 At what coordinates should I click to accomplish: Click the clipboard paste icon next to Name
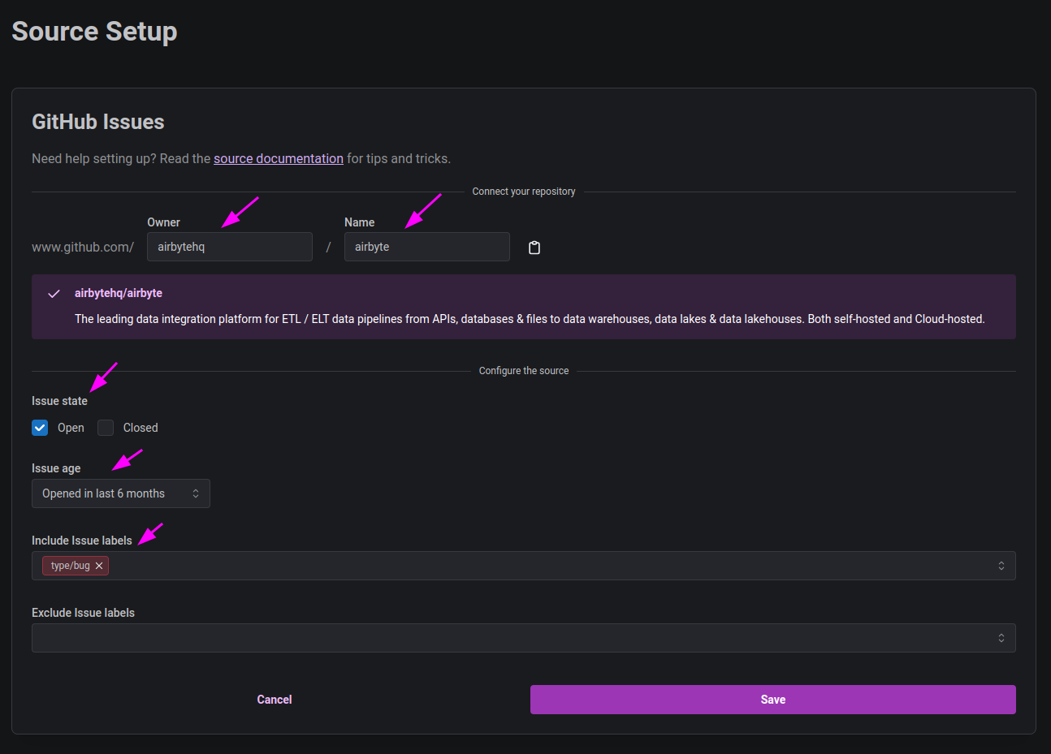534,248
